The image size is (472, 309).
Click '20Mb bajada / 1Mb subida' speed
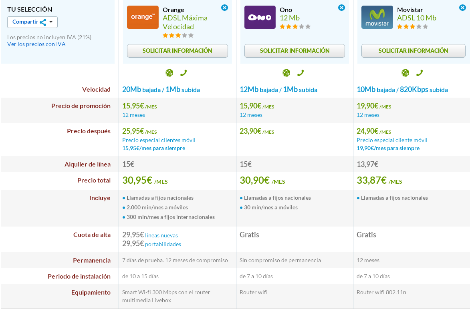(161, 90)
